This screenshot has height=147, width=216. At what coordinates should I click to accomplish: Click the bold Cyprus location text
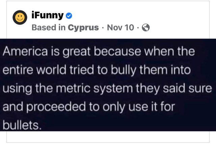[x=83, y=28]
